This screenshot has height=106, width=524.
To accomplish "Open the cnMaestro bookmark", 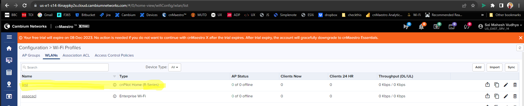I will point(174,15).
